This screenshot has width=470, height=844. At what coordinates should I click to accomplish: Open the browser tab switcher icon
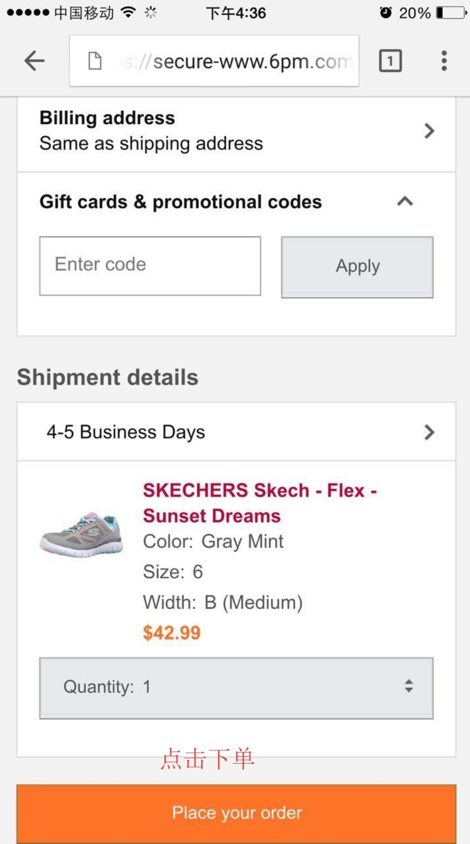click(390, 61)
